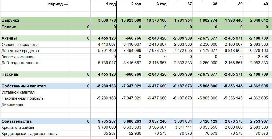Click the period 40 column header
Screen dimensions: 272x139
pyautogui.click(x=265, y=4)
